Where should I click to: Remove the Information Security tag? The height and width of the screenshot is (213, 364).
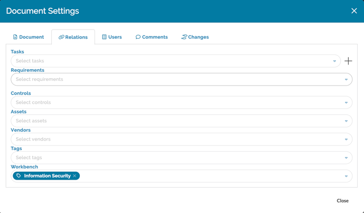[x=75, y=176]
